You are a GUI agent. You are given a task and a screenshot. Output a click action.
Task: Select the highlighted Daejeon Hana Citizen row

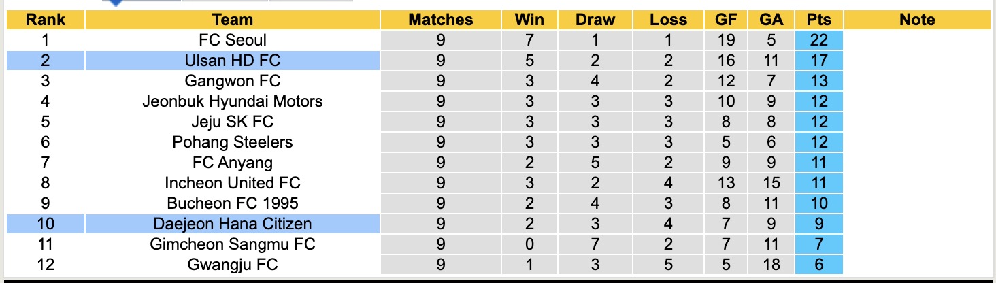tap(232, 224)
